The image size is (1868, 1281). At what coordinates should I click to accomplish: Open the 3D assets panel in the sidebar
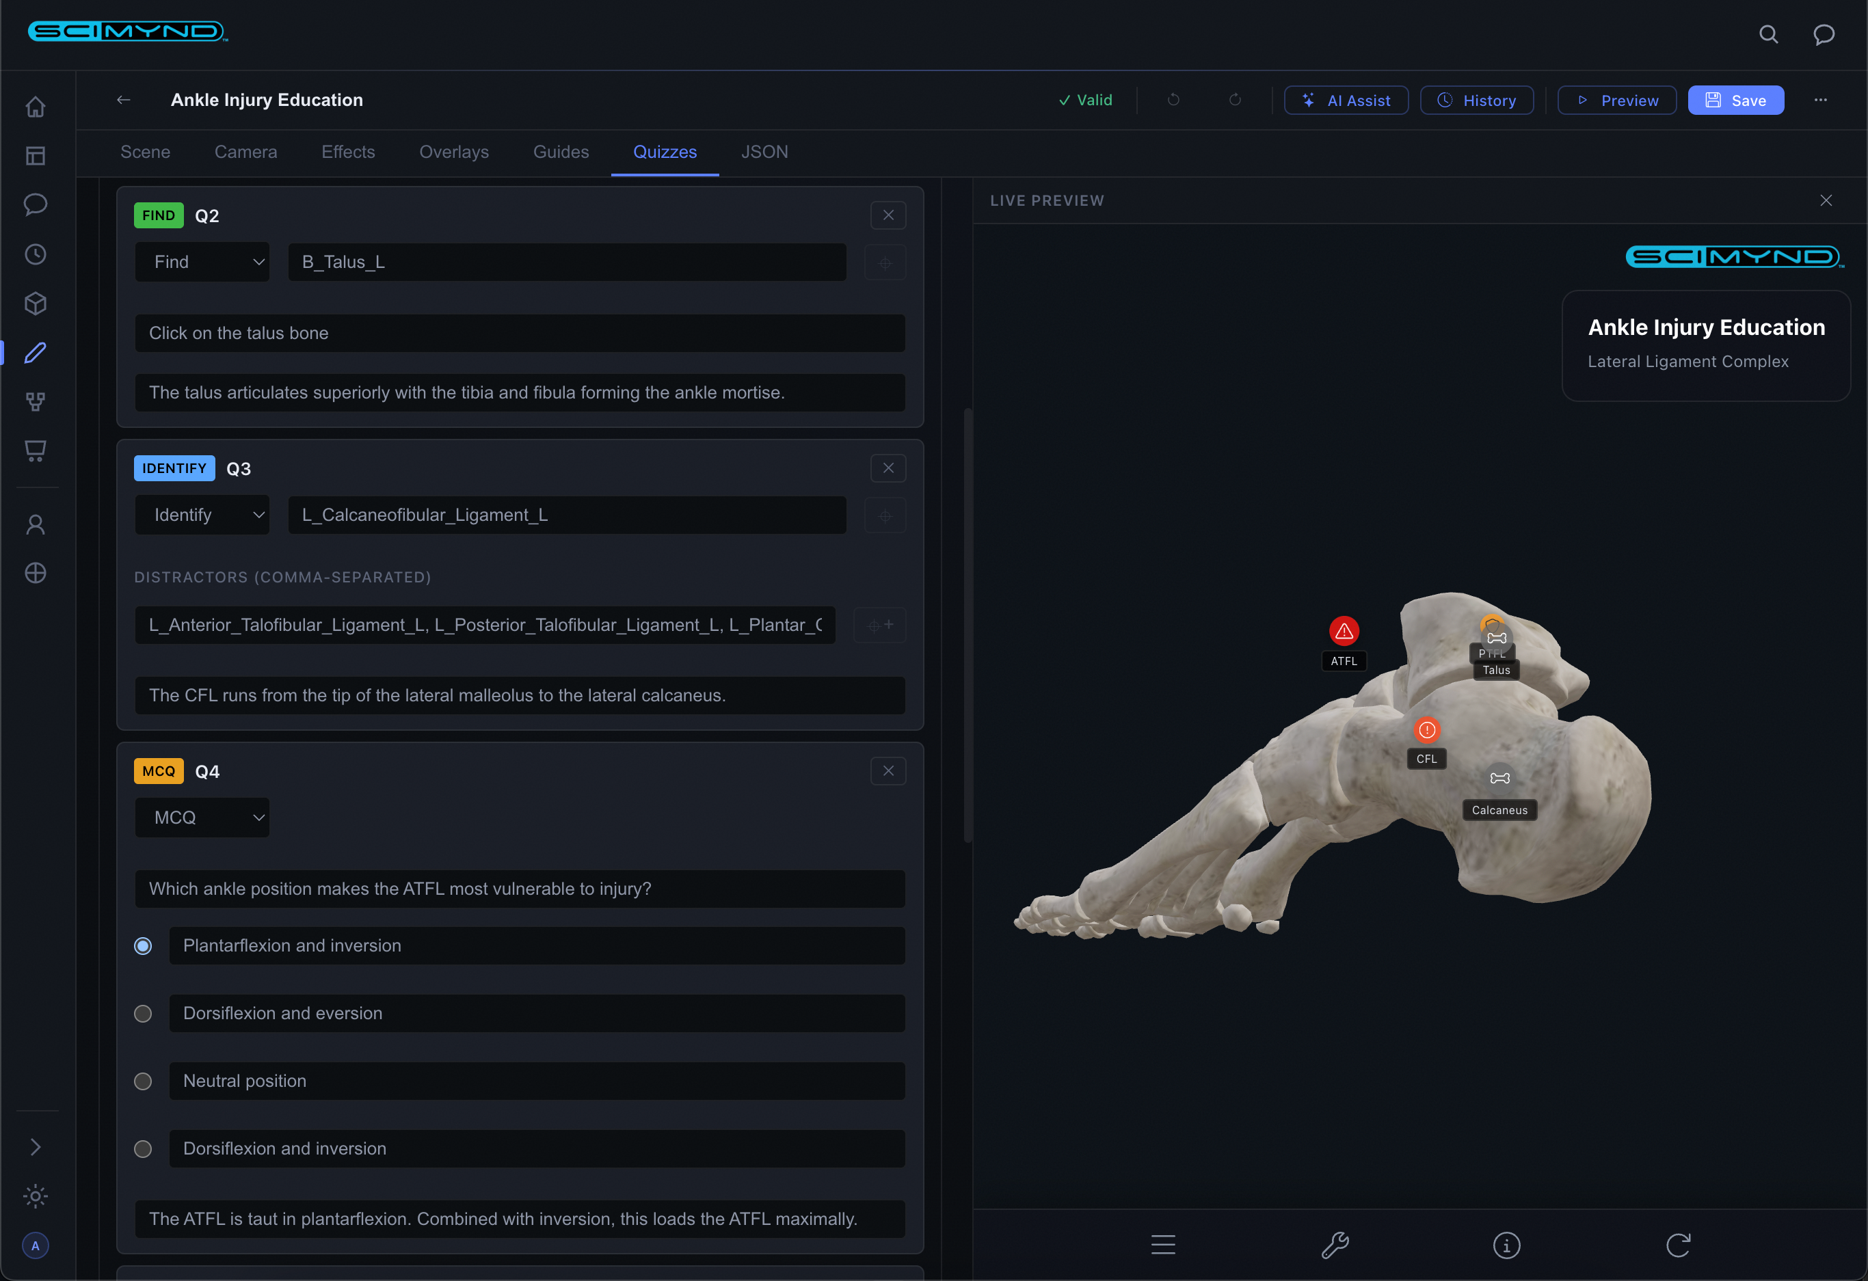(x=36, y=303)
